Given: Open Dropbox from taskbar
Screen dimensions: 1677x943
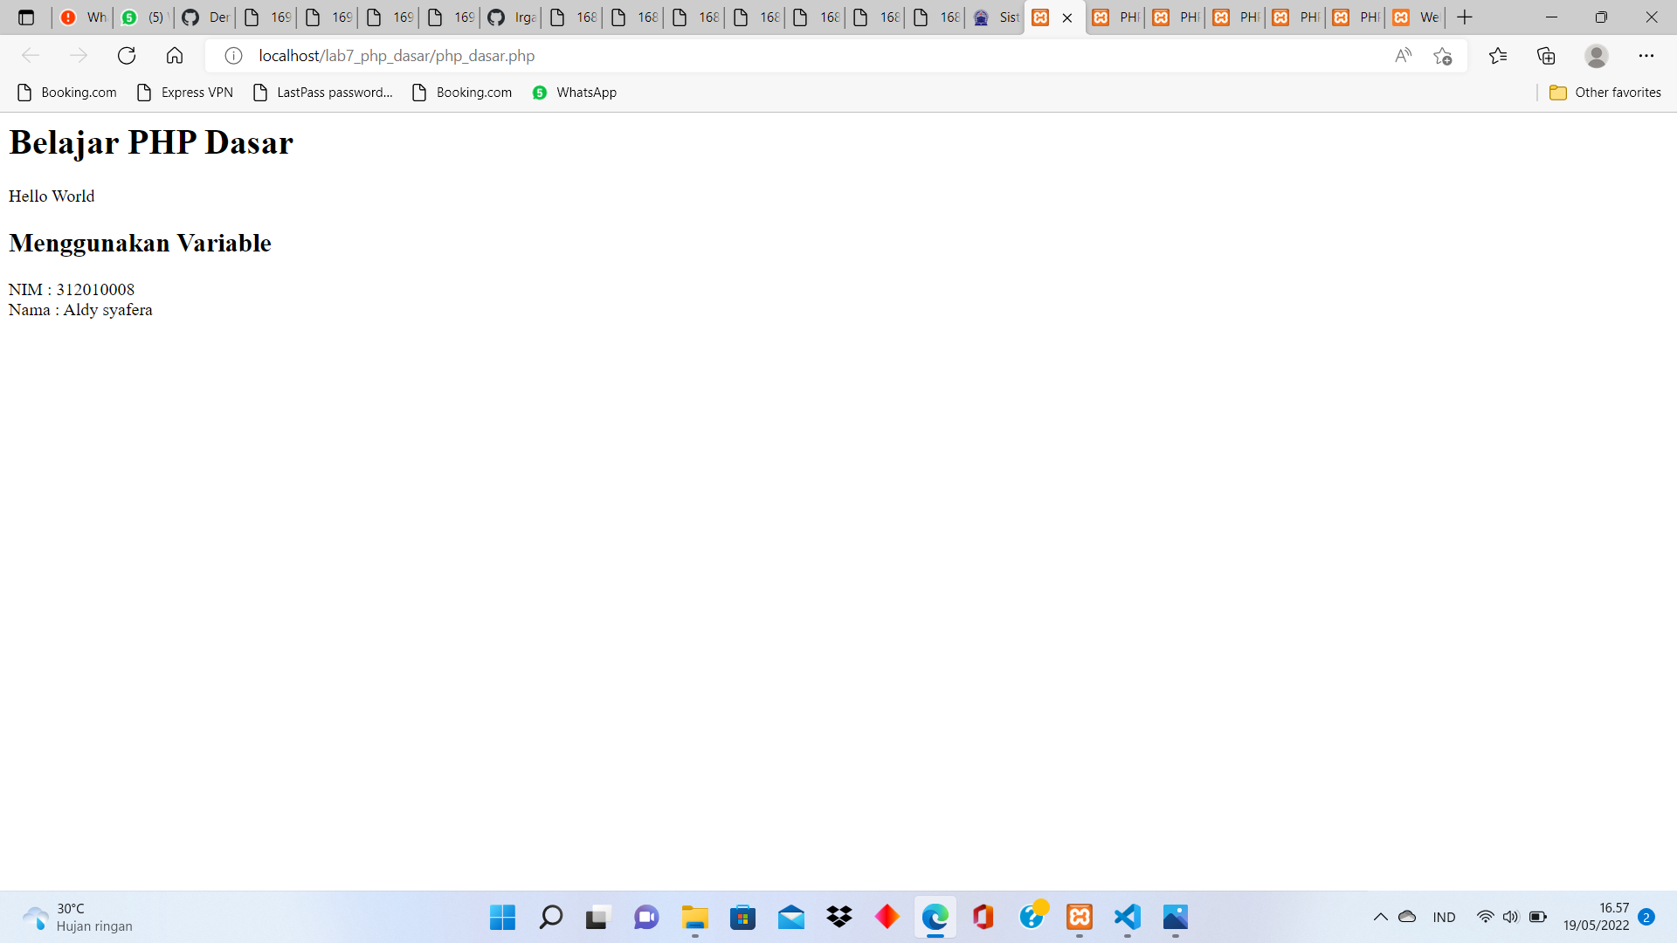Looking at the screenshot, I should 839,917.
